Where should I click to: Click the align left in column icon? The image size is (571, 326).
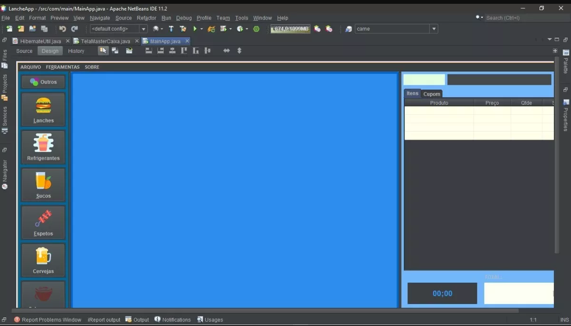point(148,51)
